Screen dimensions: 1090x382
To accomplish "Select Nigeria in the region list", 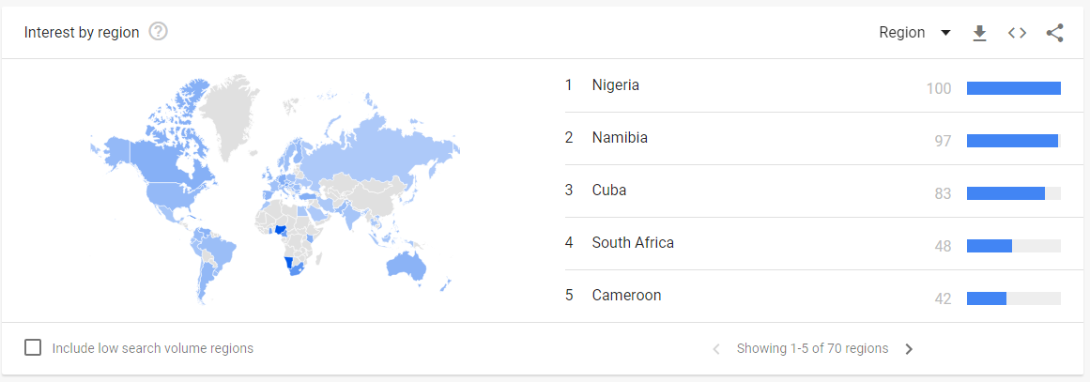I will (x=615, y=85).
